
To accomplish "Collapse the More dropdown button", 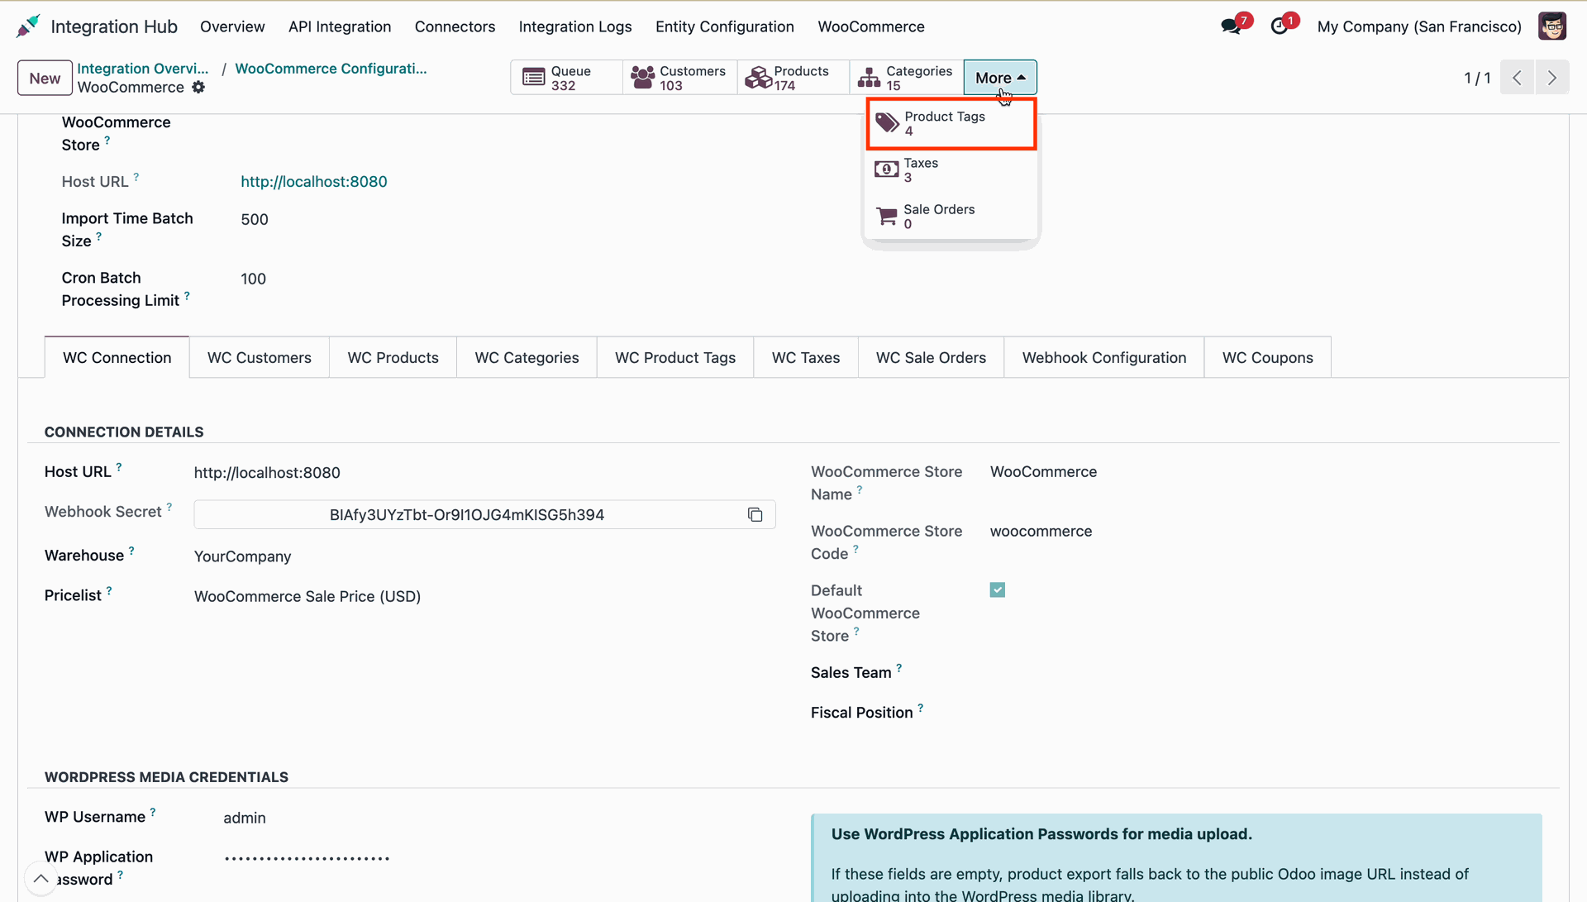I will (1000, 78).
